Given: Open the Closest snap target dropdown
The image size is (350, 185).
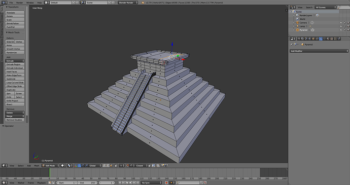Looking at the screenshot, I should tap(142, 166).
